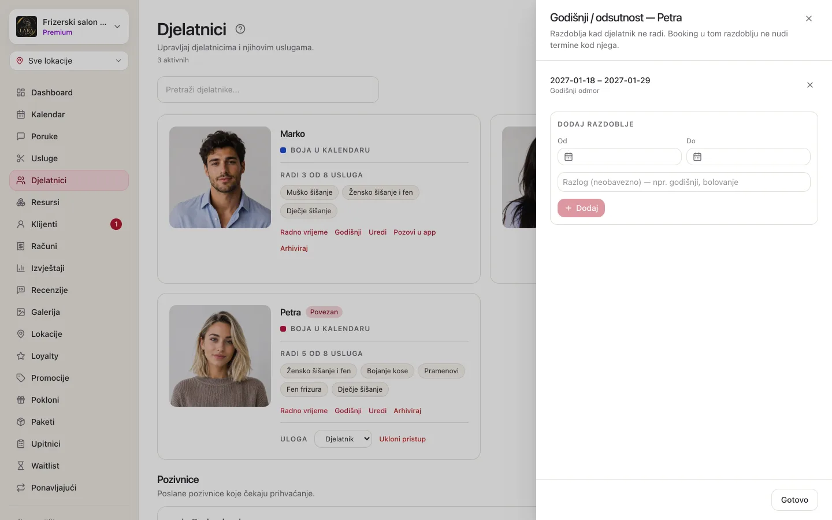Remove the 2027-01-18 – 2027-01-29 absence period

tap(810, 85)
